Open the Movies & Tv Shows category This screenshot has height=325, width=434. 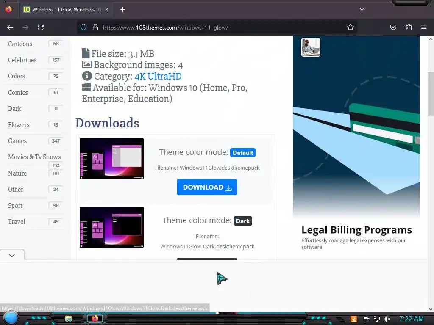[x=34, y=157]
